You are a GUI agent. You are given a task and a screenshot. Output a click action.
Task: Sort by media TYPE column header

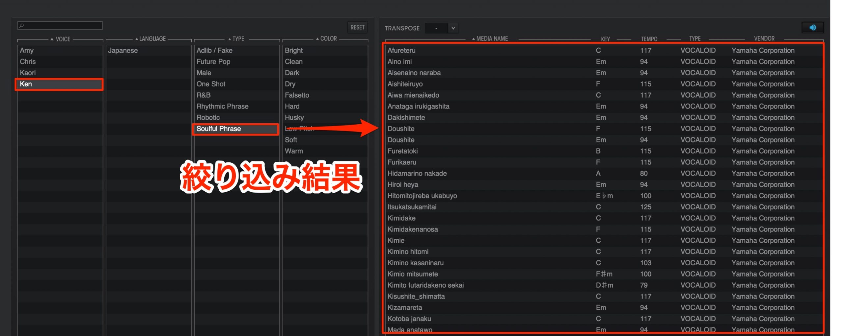click(695, 38)
